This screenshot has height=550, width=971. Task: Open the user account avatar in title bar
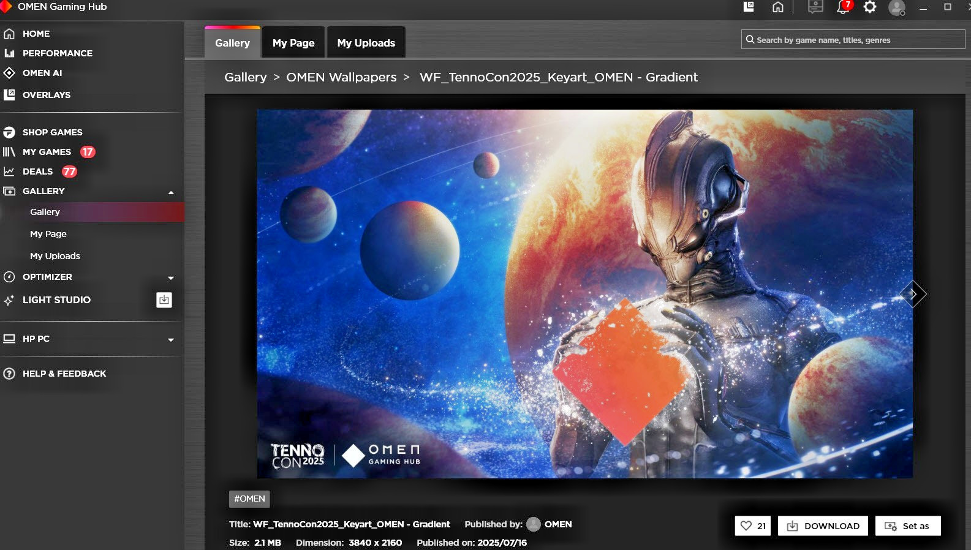[x=897, y=7]
